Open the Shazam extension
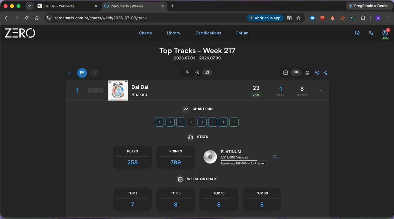394x219 pixels. coord(313,18)
